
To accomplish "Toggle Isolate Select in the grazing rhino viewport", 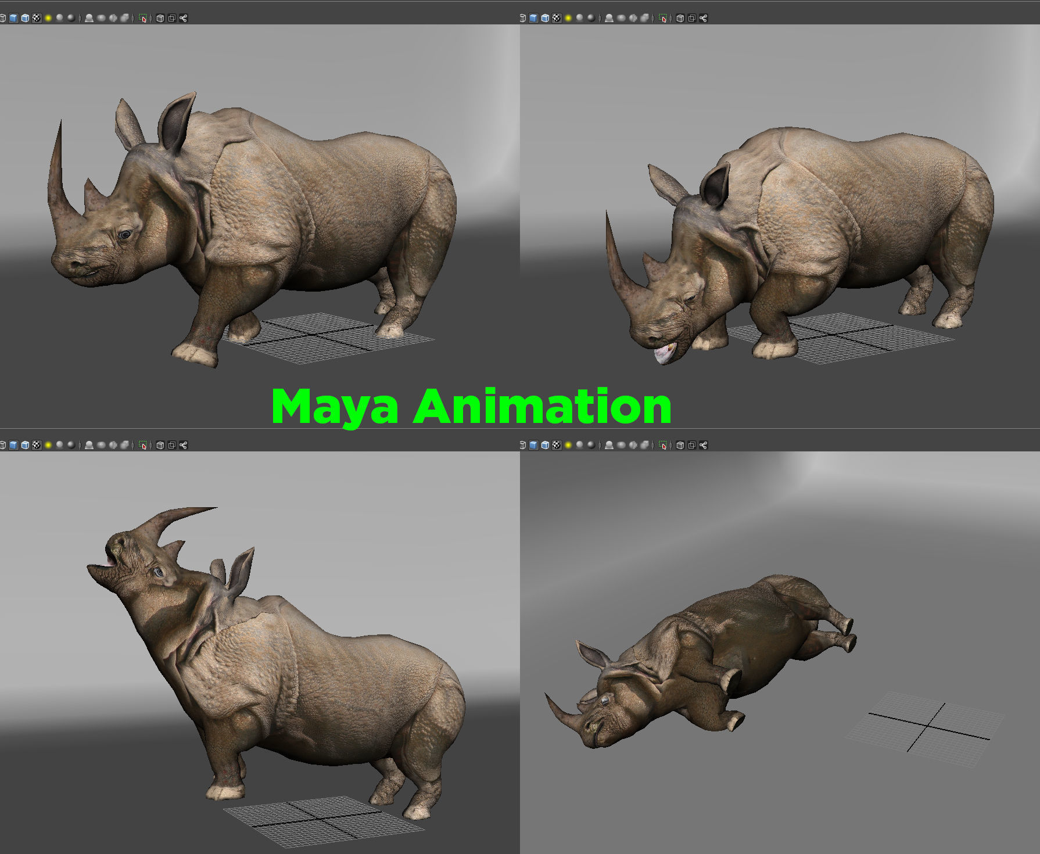I will pos(662,18).
